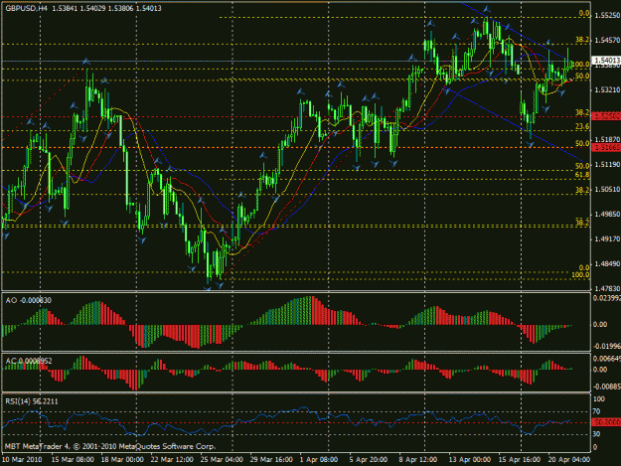This screenshot has height=466, width=621.
Task: Click the 29 Mar 16:00 time label
Action: [271, 460]
